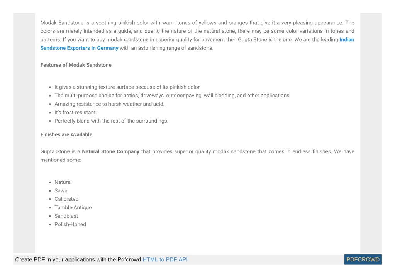395x279 pixels.
Task: Open the Indian Sandstone Exporters in Germany link
Action: coord(80,48)
